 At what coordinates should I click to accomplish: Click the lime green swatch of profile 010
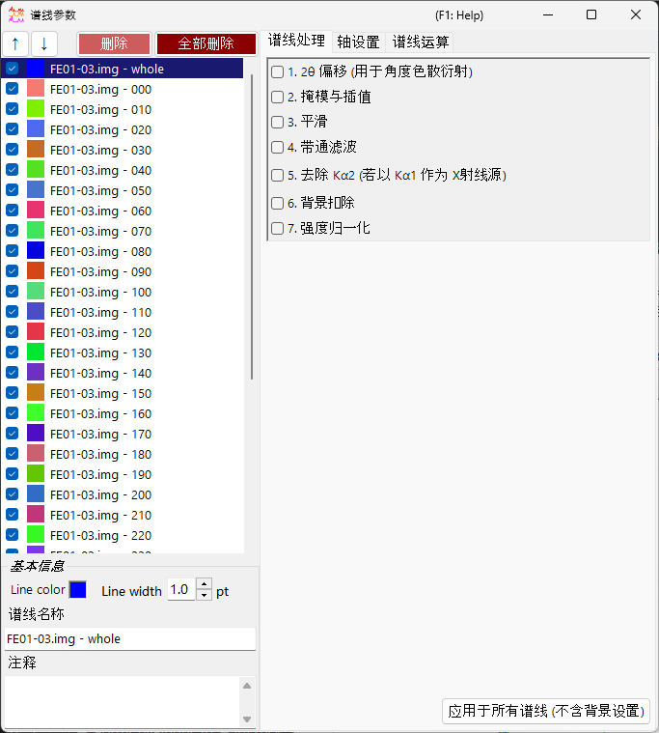(x=36, y=108)
